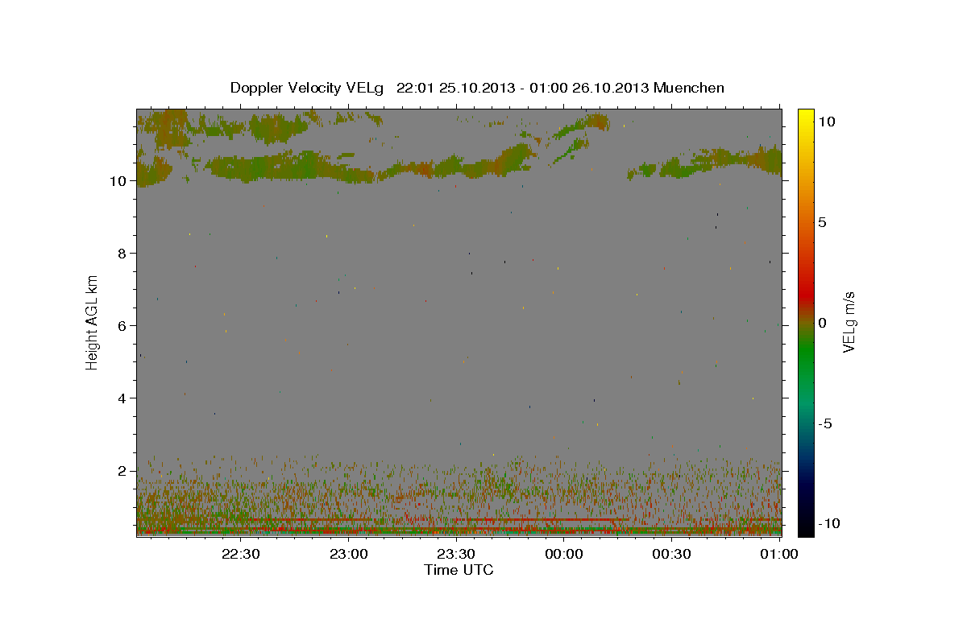Click the height axis label '2'
Screen dimensions: 967x644
pyautogui.click(x=122, y=471)
